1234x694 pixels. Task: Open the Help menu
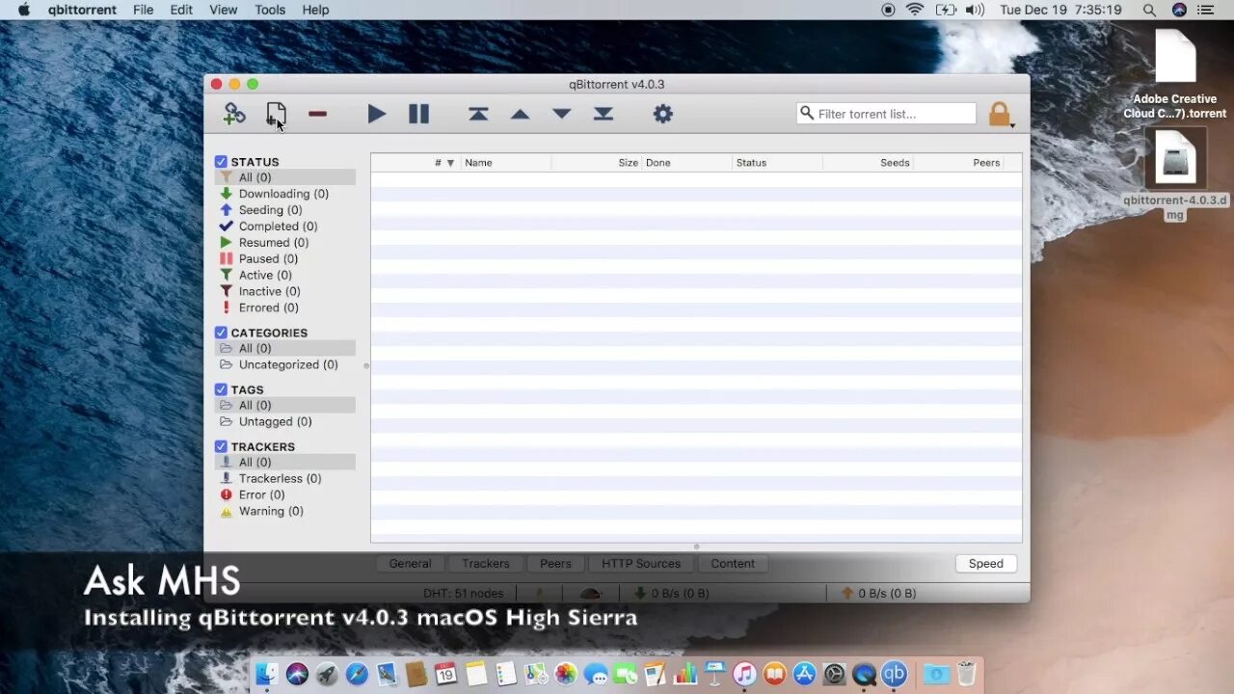point(315,10)
